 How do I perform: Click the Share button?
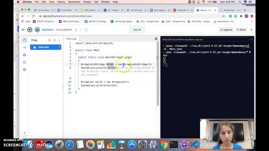tap(241, 30)
